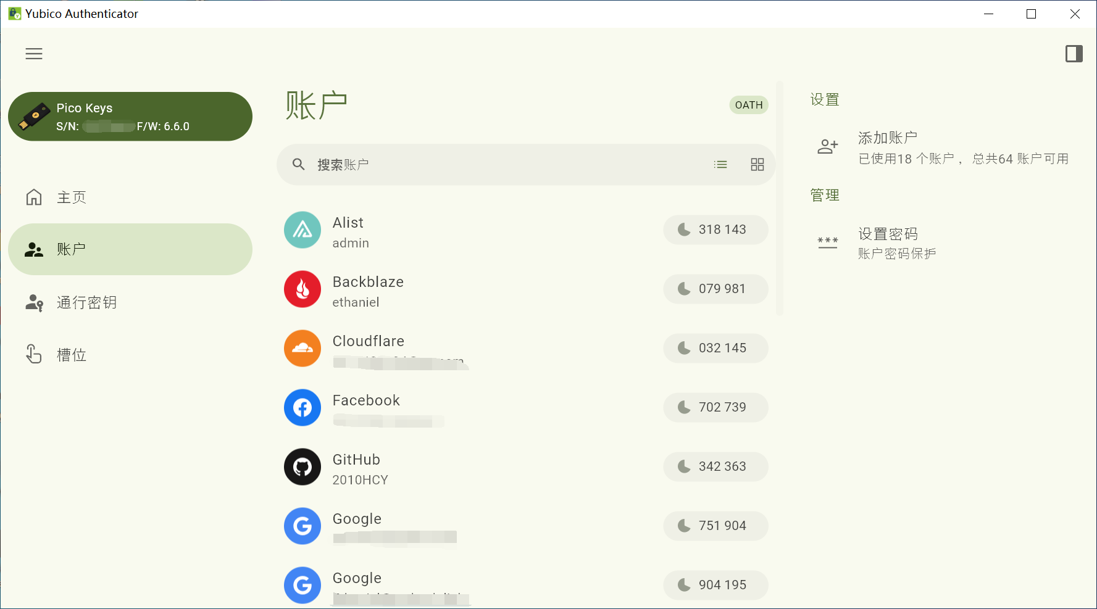
Task: Click the accounts list scrollbar
Action: pyautogui.click(x=780, y=197)
